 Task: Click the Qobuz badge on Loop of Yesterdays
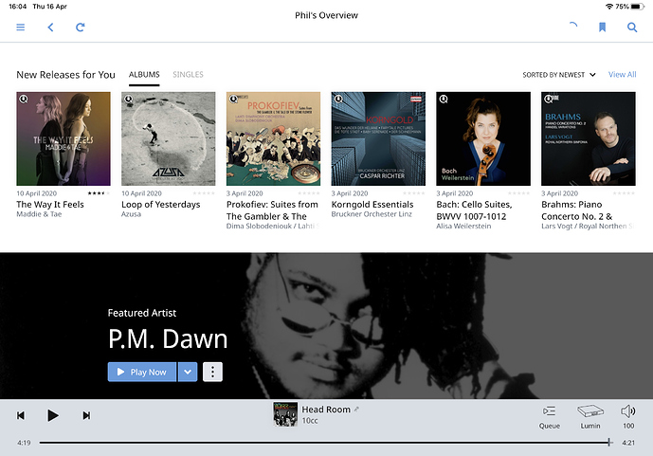129,100
